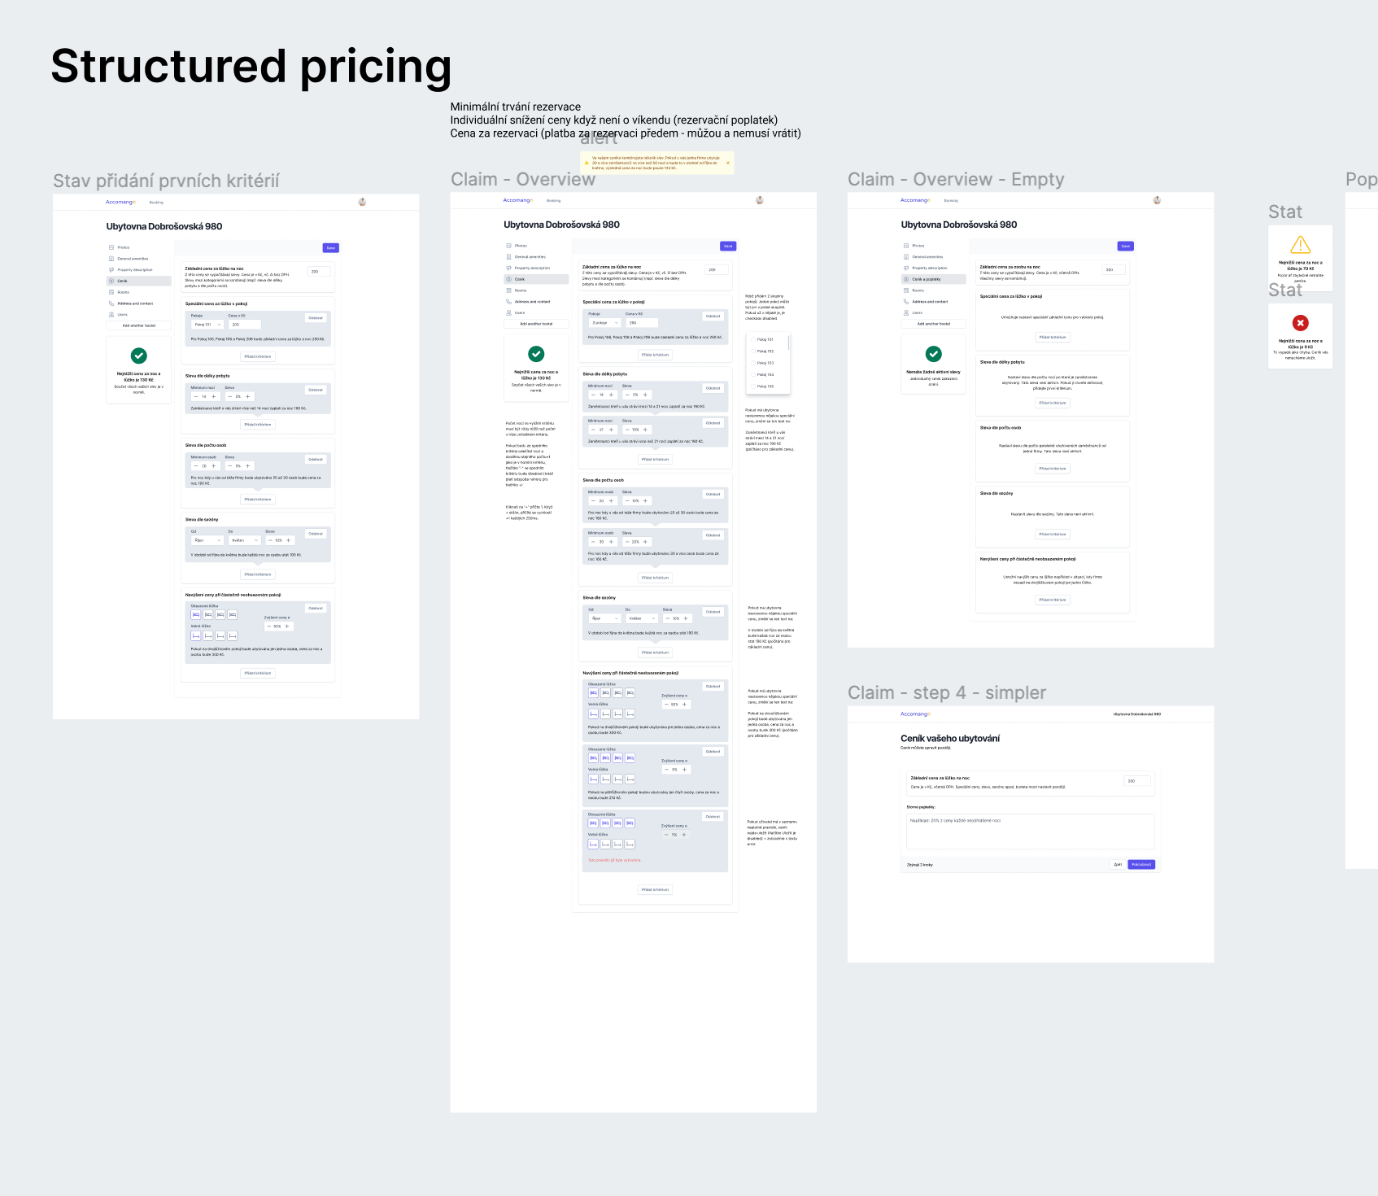Image resolution: width=1378 pixels, height=1196 pixels.
Task: Click the Storno poplatky text area
Action: click(x=1031, y=832)
